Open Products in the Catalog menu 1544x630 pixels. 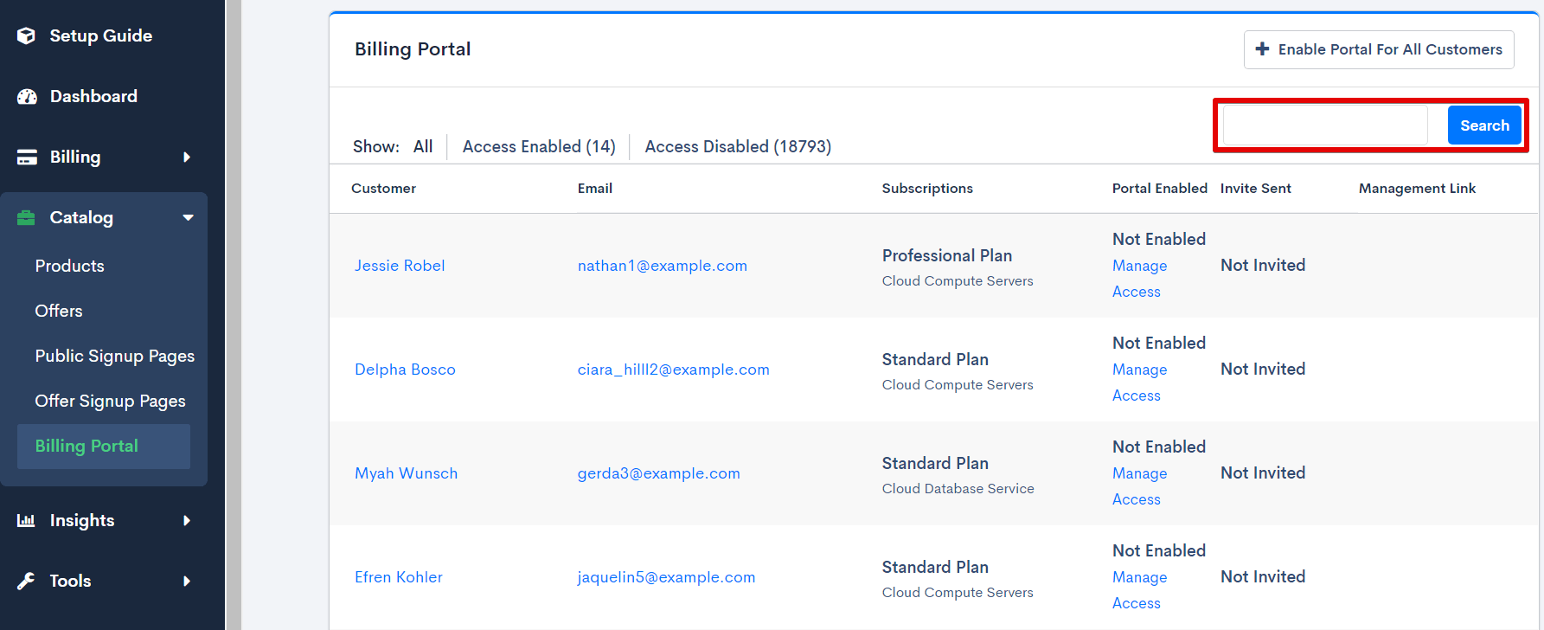point(69,266)
